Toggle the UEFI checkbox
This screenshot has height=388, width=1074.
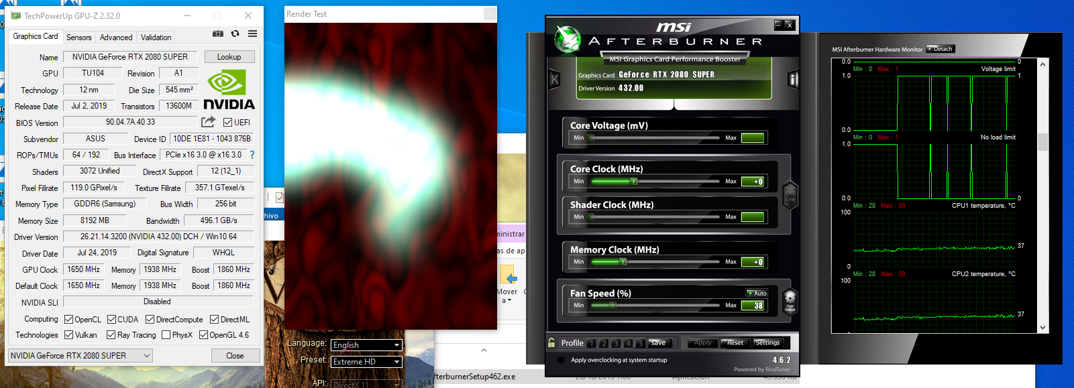pyautogui.click(x=227, y=122)
